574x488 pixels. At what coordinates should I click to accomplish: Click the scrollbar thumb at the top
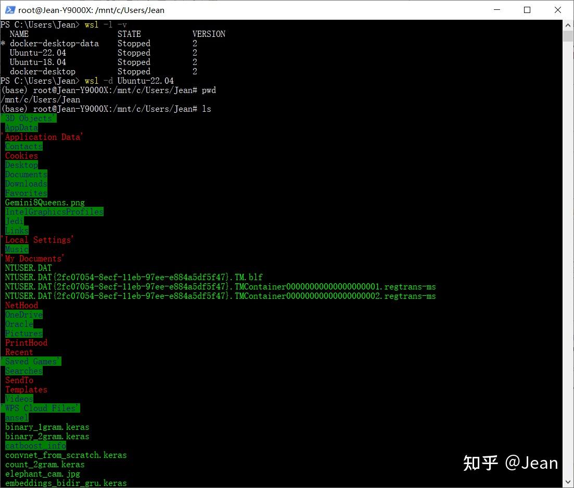click(568, 35)
